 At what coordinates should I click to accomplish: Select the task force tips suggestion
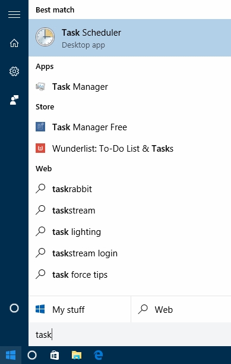point(129,275)
